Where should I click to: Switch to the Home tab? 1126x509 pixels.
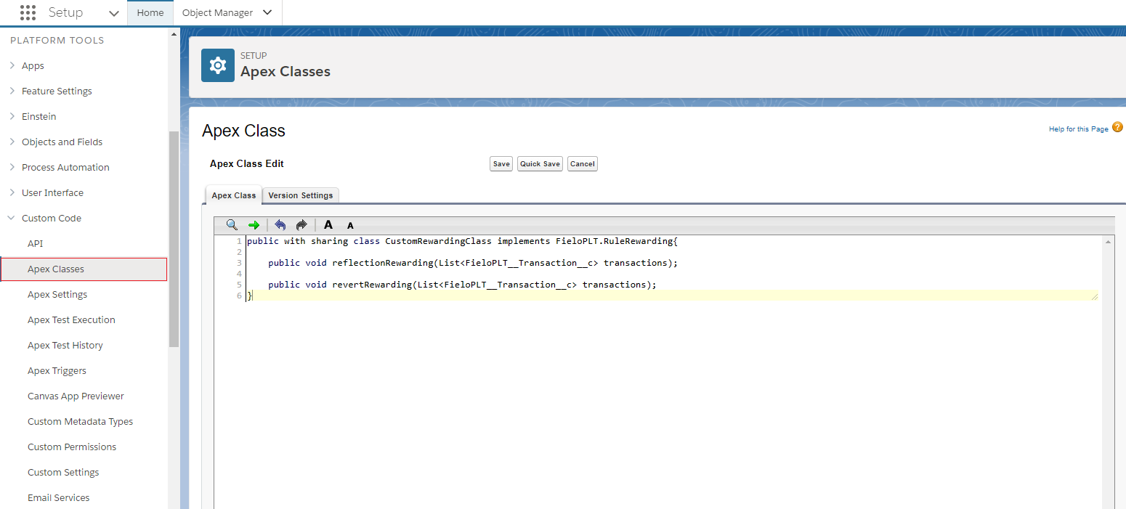(x=150, y=12)
